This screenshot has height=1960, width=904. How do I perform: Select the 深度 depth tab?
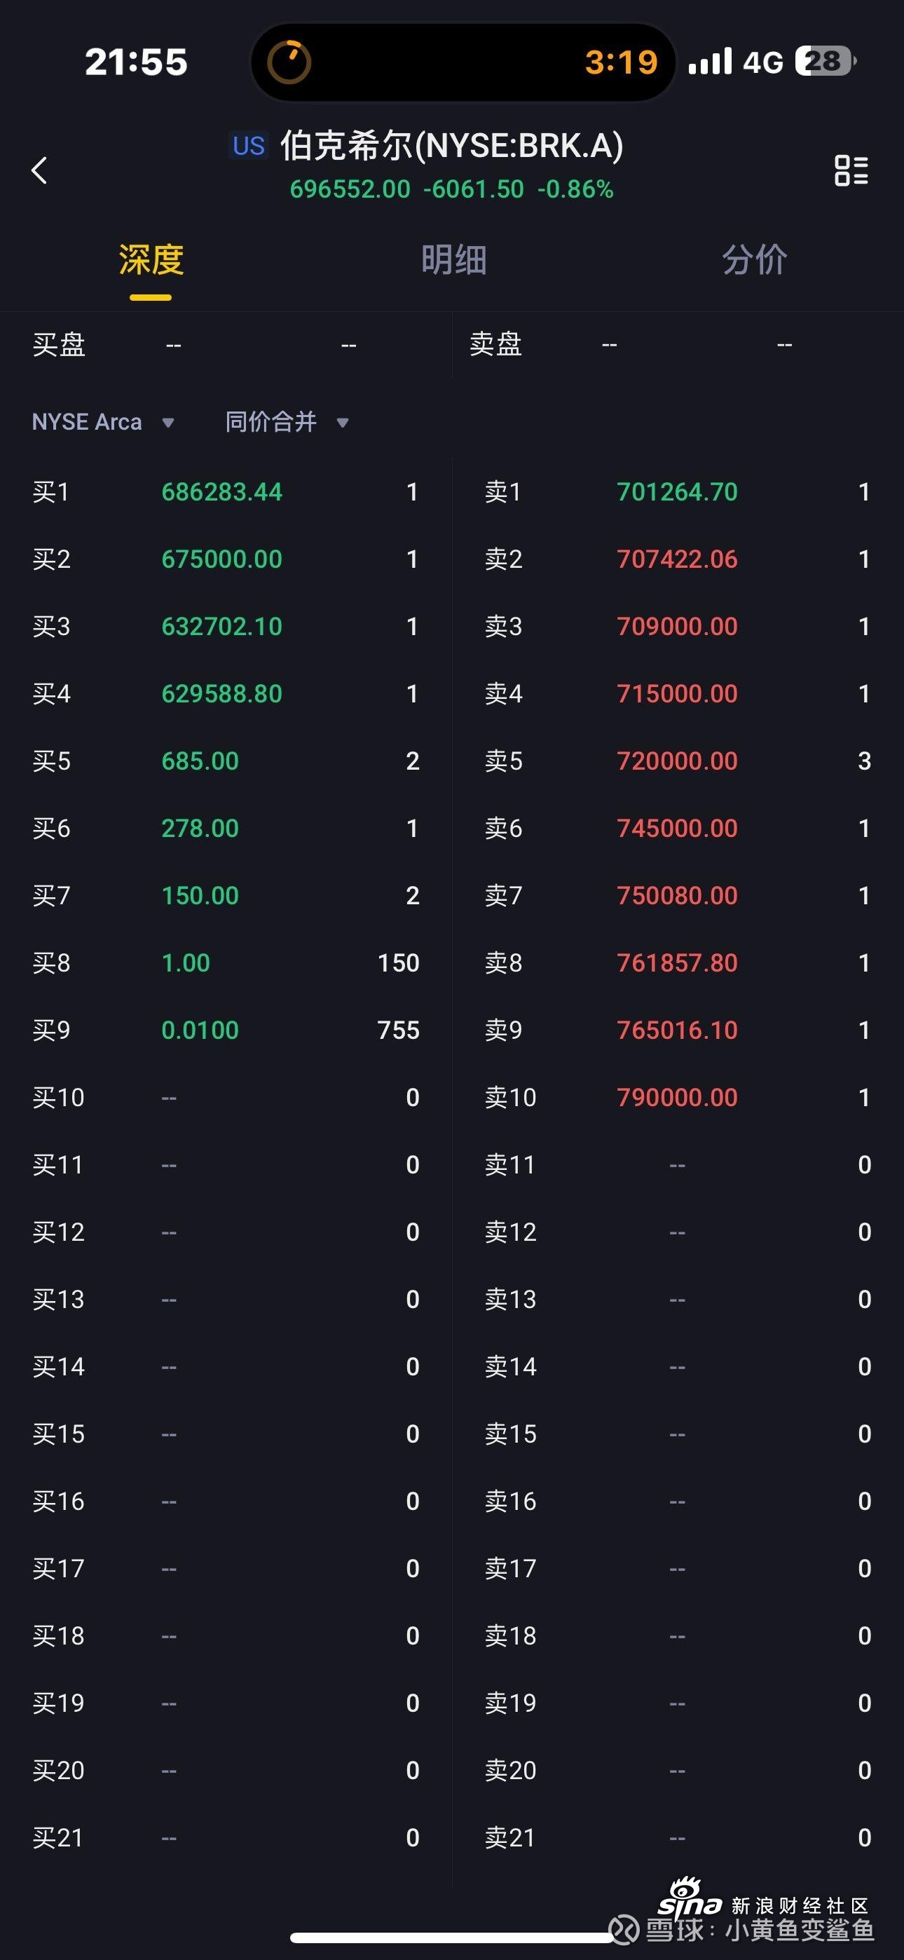point(151,260)
